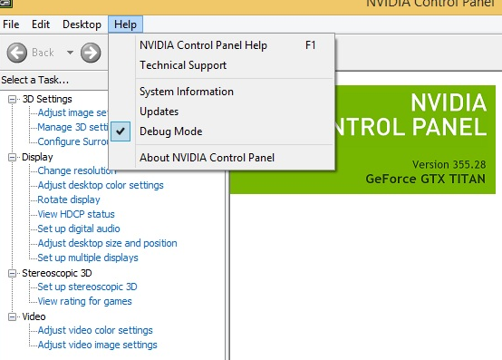Collapse the 3D Settings tree node

point(12,99)
